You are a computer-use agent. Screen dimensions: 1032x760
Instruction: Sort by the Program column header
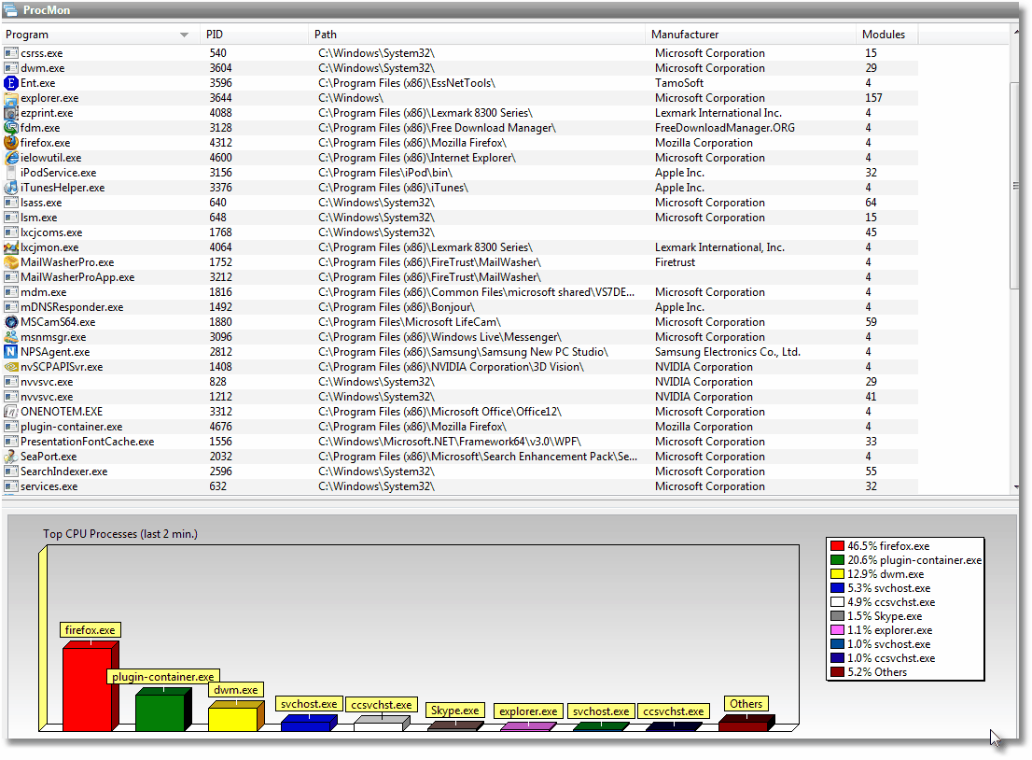pos(102,35)
